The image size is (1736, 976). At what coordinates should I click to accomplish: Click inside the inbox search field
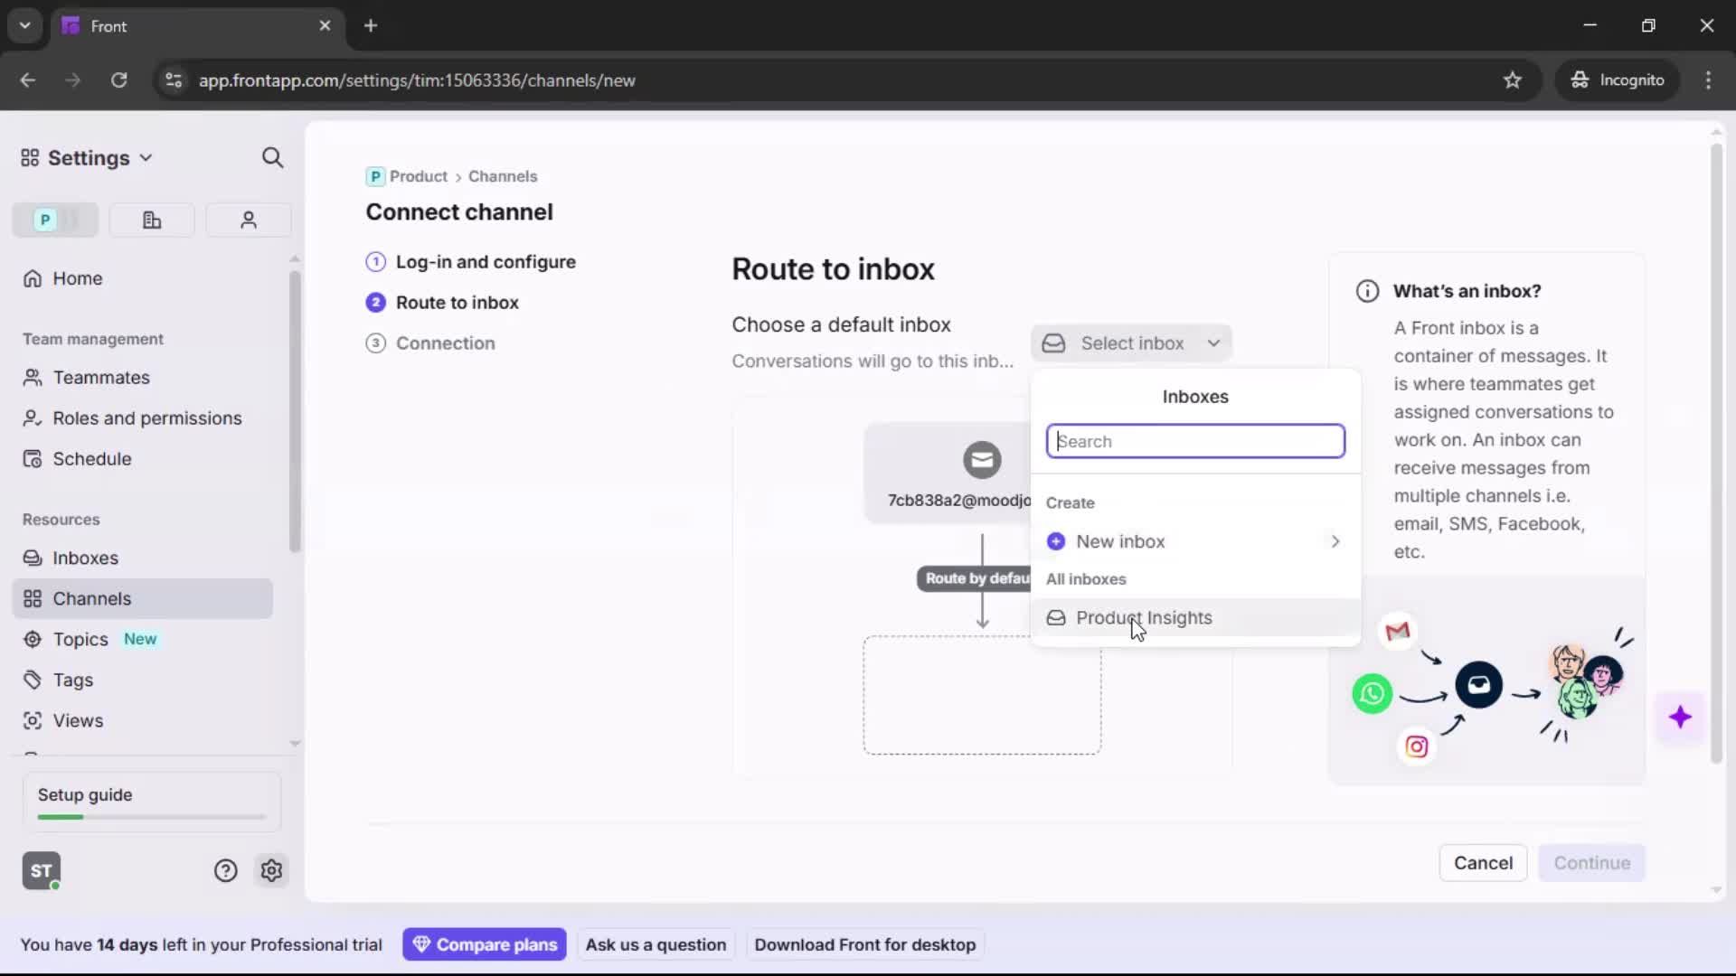pyautogui.click(x=1195, y=441)
